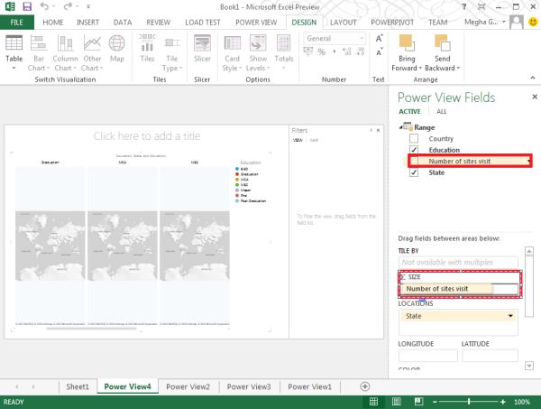Open the Table visualization dropdown arrow

tap(14, 68)
